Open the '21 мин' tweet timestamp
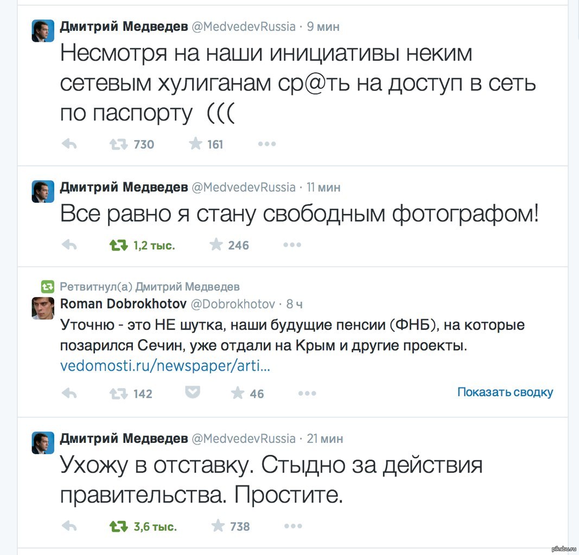The width and height of the screenshot is (579, 555). 325,438
